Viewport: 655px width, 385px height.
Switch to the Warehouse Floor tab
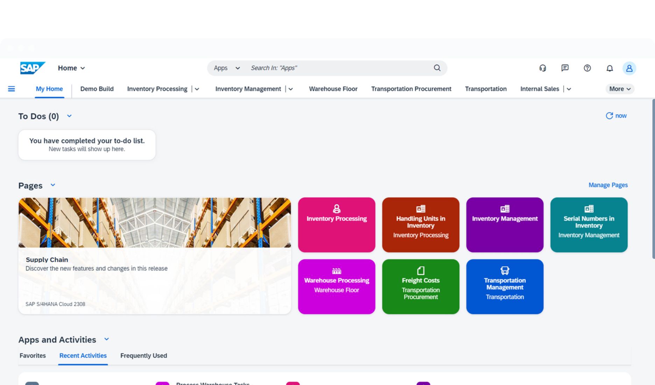333,89
